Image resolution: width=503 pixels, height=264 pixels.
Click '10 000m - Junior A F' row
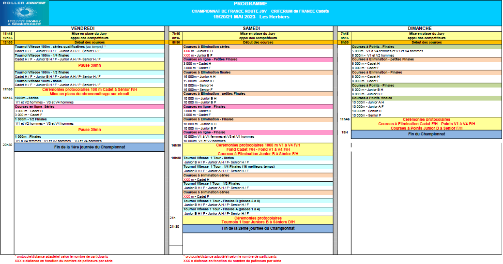pyautogui.click(x=427, y=107)
